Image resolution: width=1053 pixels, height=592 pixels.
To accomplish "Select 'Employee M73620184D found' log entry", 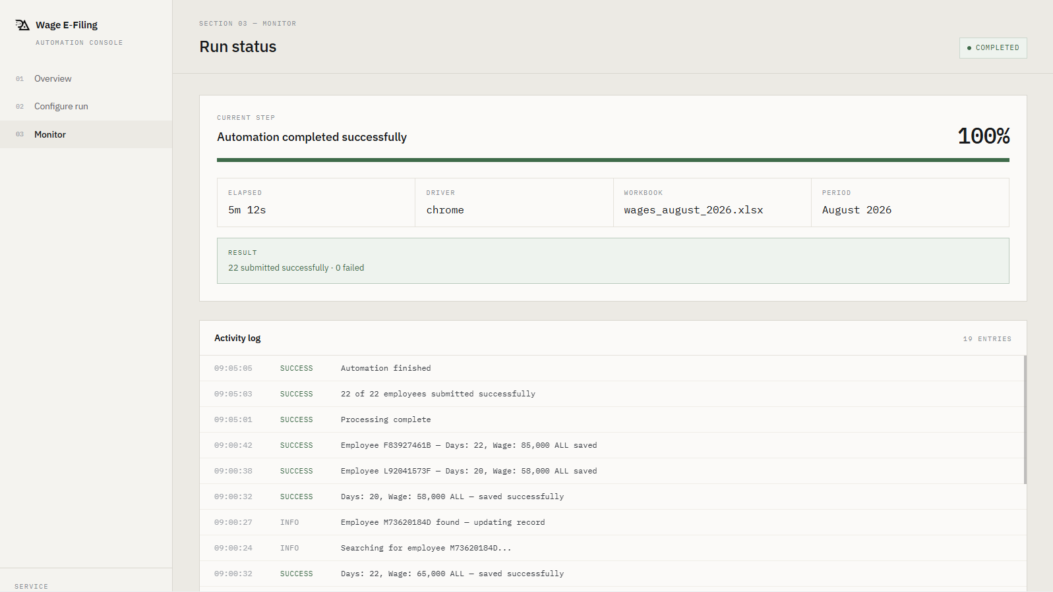I will click(x=612, y=522).
